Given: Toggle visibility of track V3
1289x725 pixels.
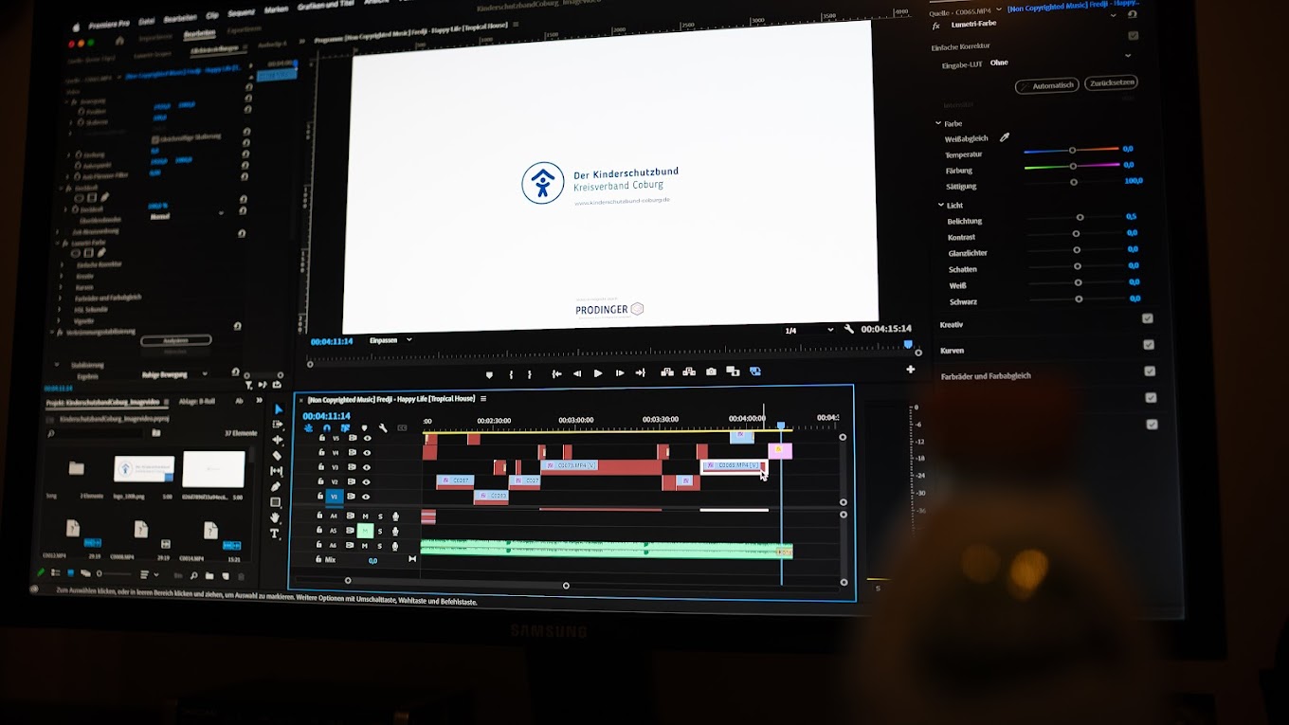Looking at the screenshot, I should [x=367, y=467].
